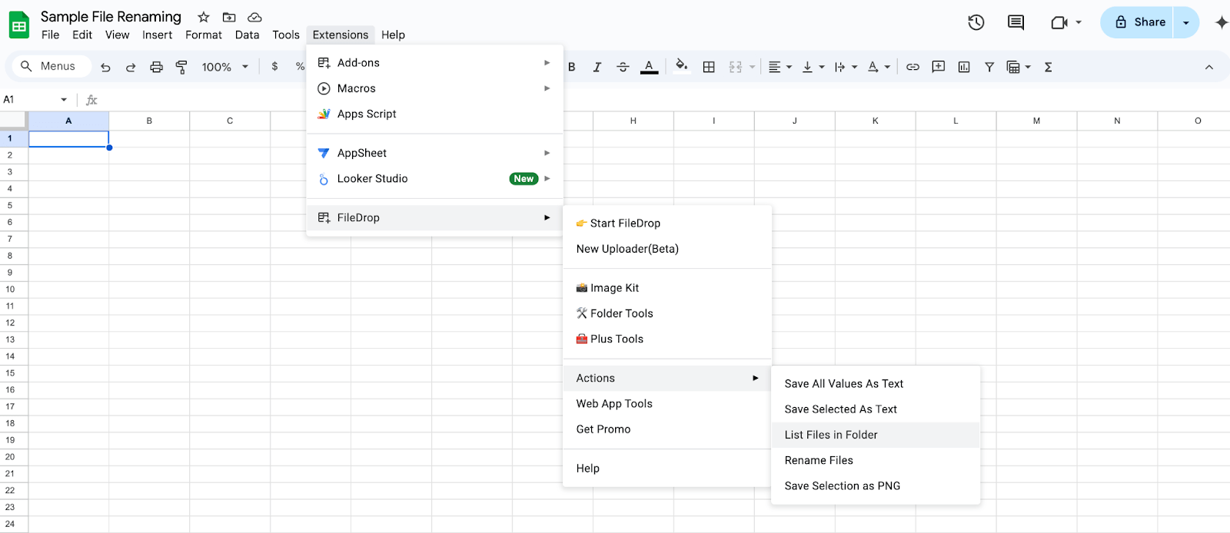The height and width of the screenshot is (533, 1230).
Task: Open the Google Sheets home icon
Action: (19, 25)
